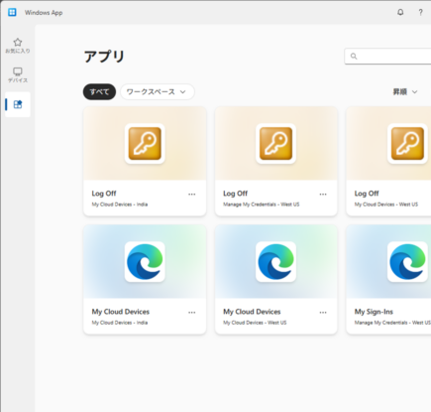Click the "Windows App" title text
Screen dimensions: 431x412
click(44, 13)
